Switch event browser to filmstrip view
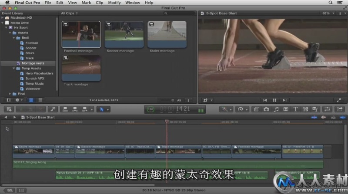The height and width of the screenshot is (194, 348). click(31, 100)
